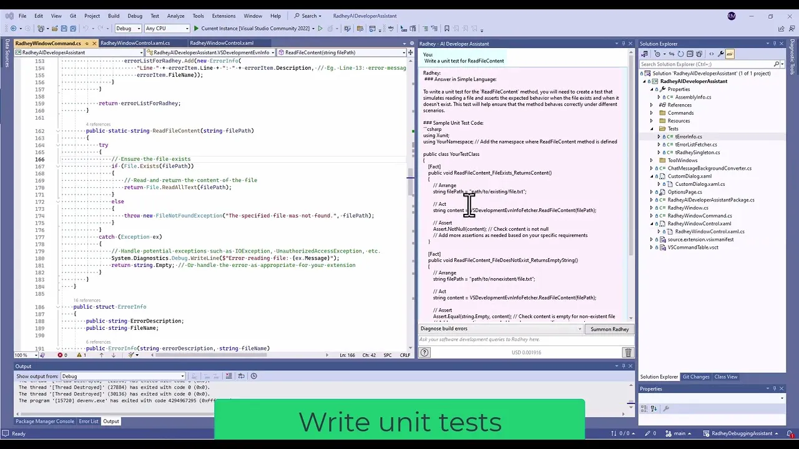Viewport: 799px width, 449px height.
Task: Expand the Properties node in Solution Explorer
Action: click(x=652, y=89)
